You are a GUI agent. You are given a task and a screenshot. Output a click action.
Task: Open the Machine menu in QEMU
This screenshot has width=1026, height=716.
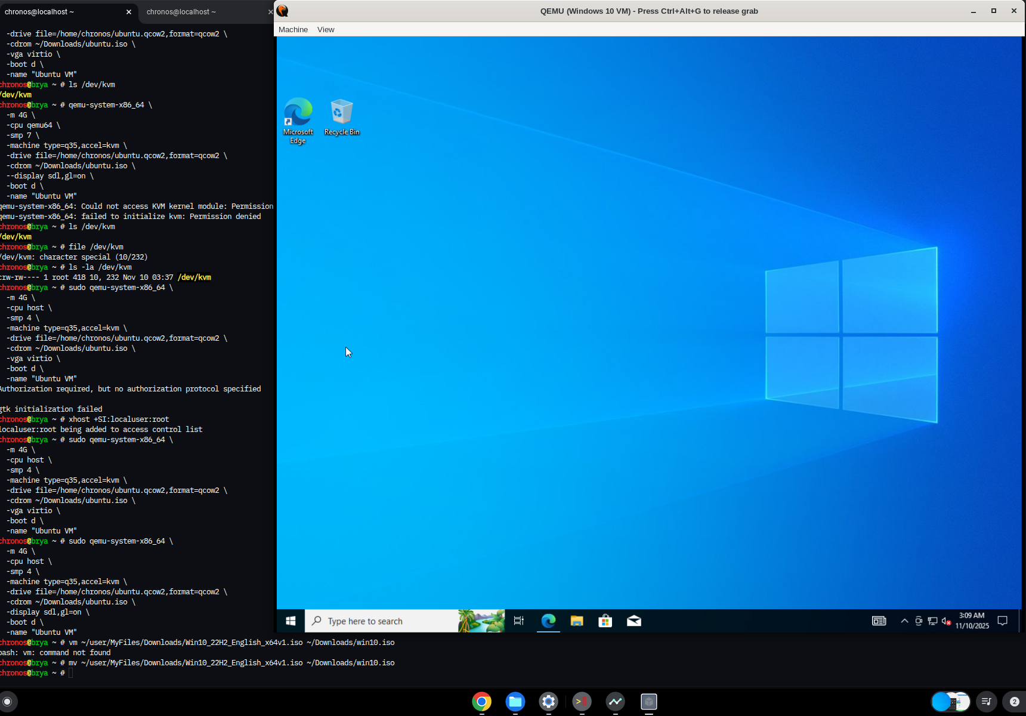click(293, 29)
